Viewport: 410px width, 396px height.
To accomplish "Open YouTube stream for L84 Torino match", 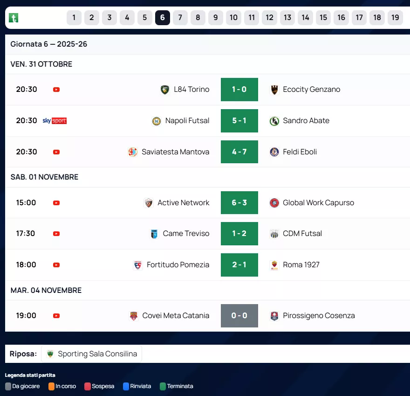I will click(56, 90).
